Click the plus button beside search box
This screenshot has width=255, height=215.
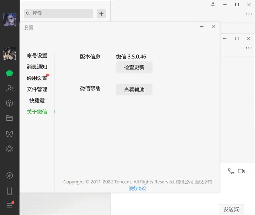tap(101, 13)
